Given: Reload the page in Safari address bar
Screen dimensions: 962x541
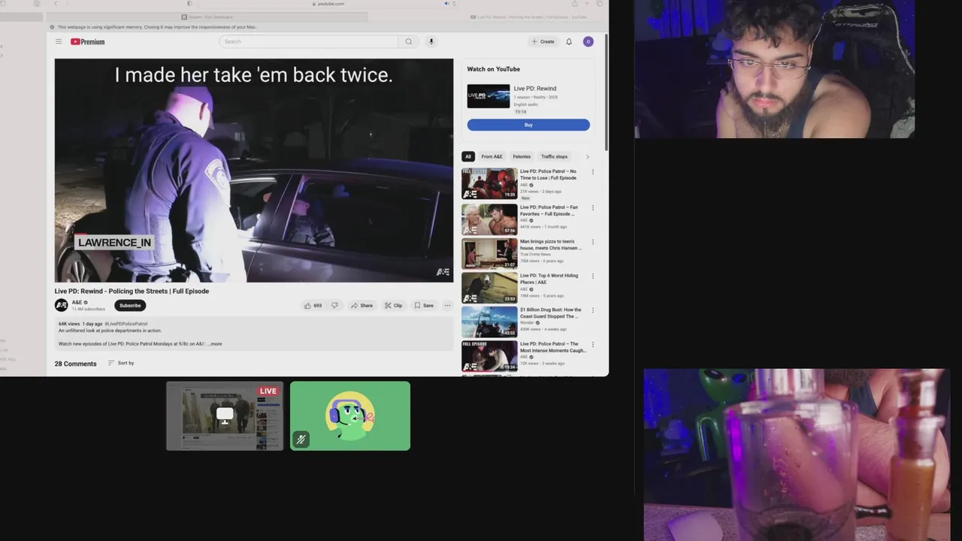Looking at the screenshot, I should (455, 4).
